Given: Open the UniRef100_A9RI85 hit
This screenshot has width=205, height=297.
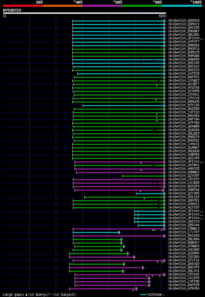Looking at the screenshot, I should (x=184, y=169).
